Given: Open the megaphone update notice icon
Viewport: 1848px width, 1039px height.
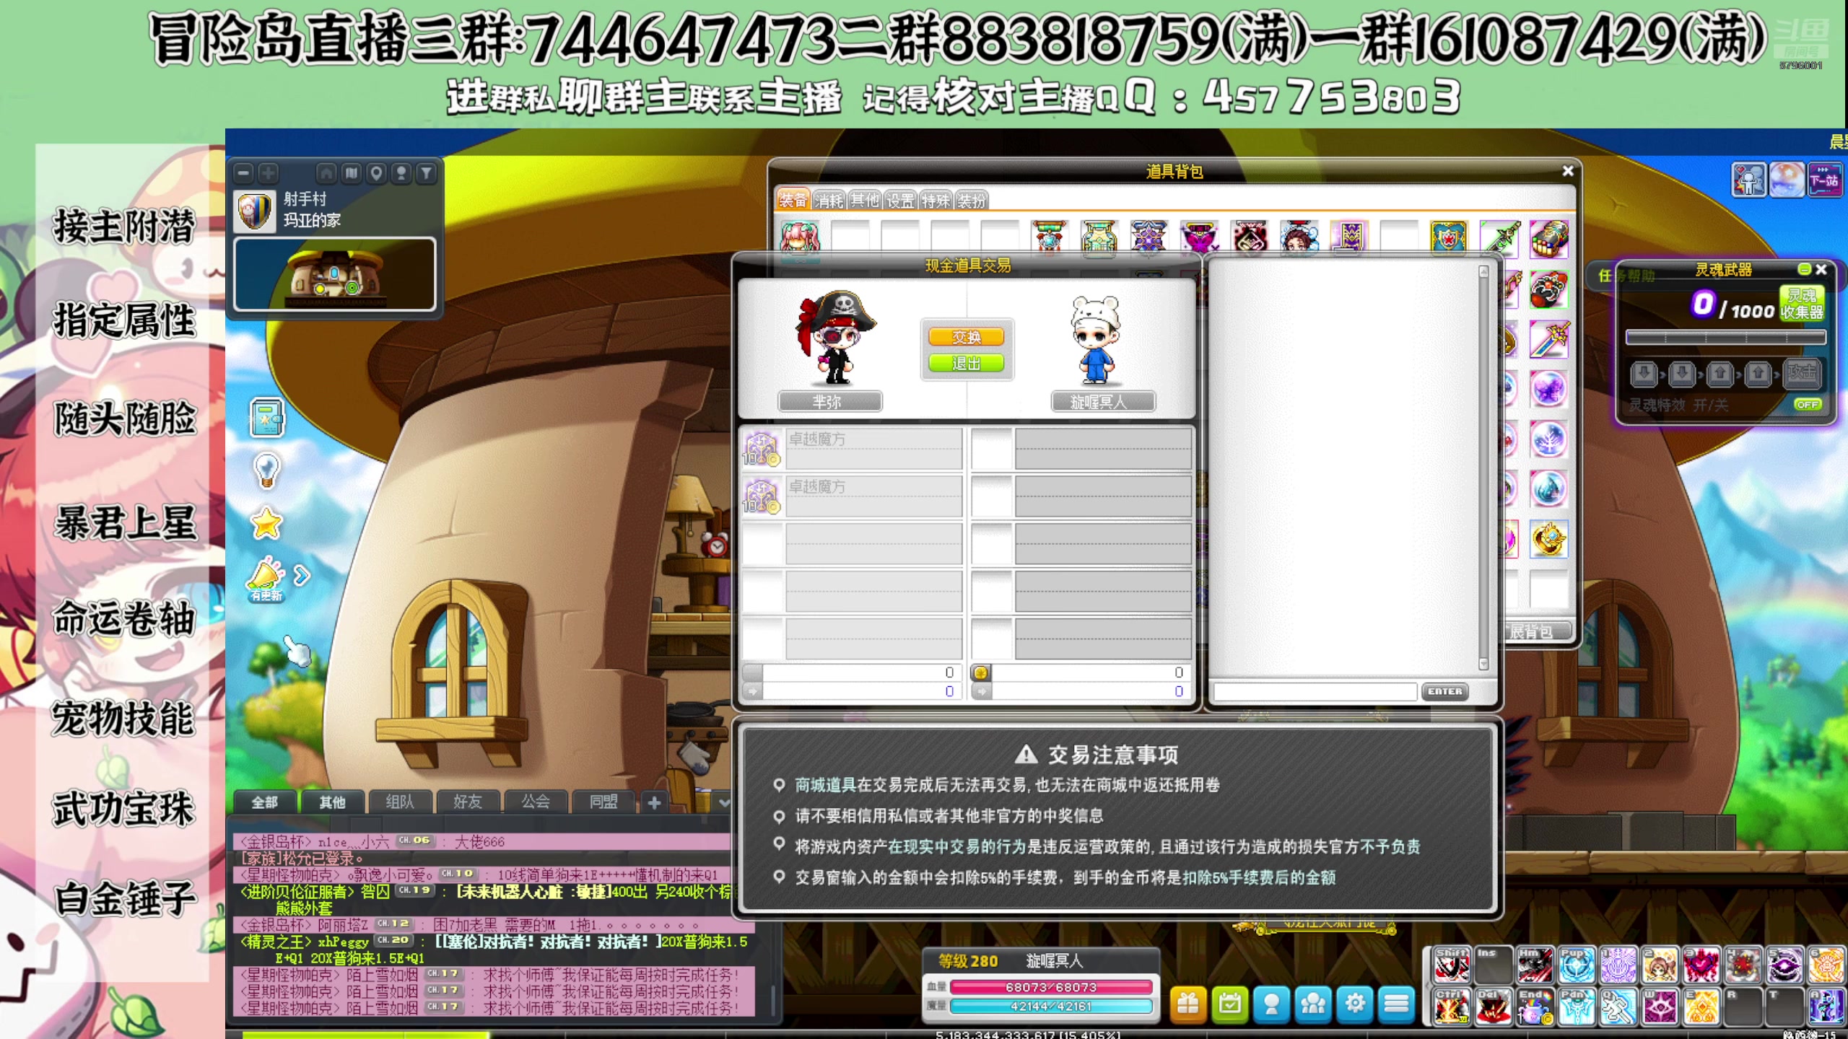Looking at the screenshot, I should coord(266,579).
